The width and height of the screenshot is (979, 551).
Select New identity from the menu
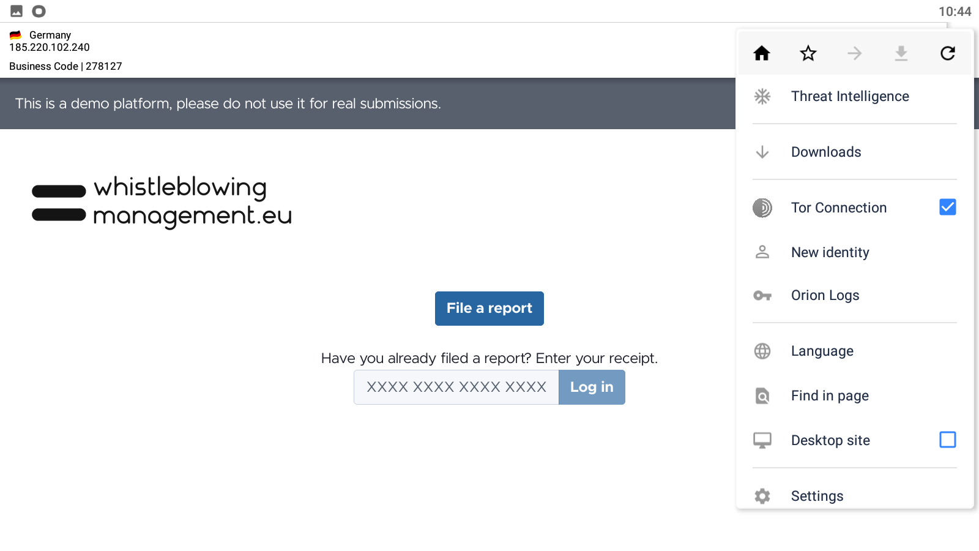point(855,252)
